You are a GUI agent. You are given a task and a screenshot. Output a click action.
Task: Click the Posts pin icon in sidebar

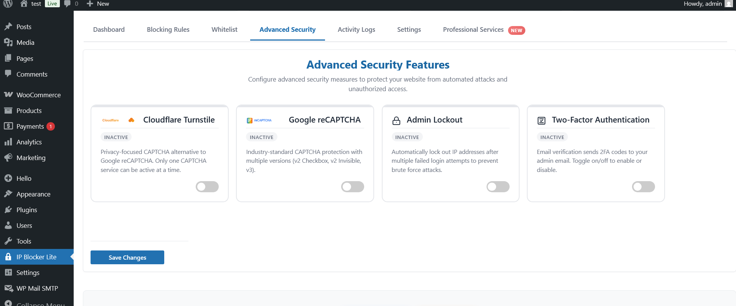click(8, 27)
